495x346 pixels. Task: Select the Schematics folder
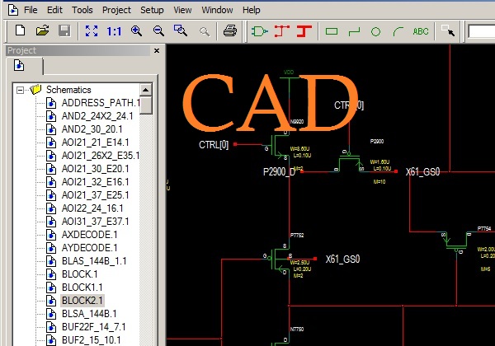(x=68, y=90)
